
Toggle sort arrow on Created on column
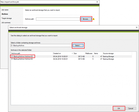[72, 53]
